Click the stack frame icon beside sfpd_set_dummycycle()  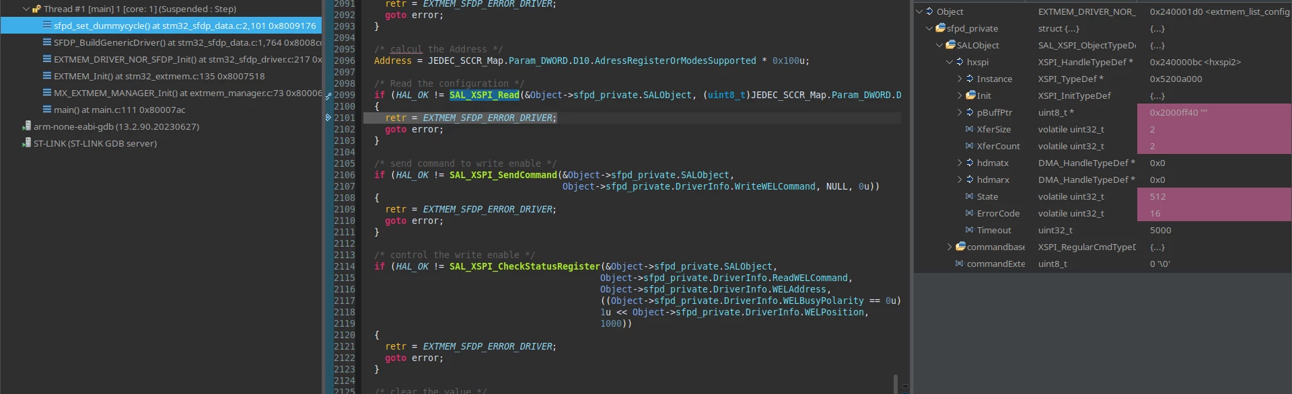tap(47, 25)
